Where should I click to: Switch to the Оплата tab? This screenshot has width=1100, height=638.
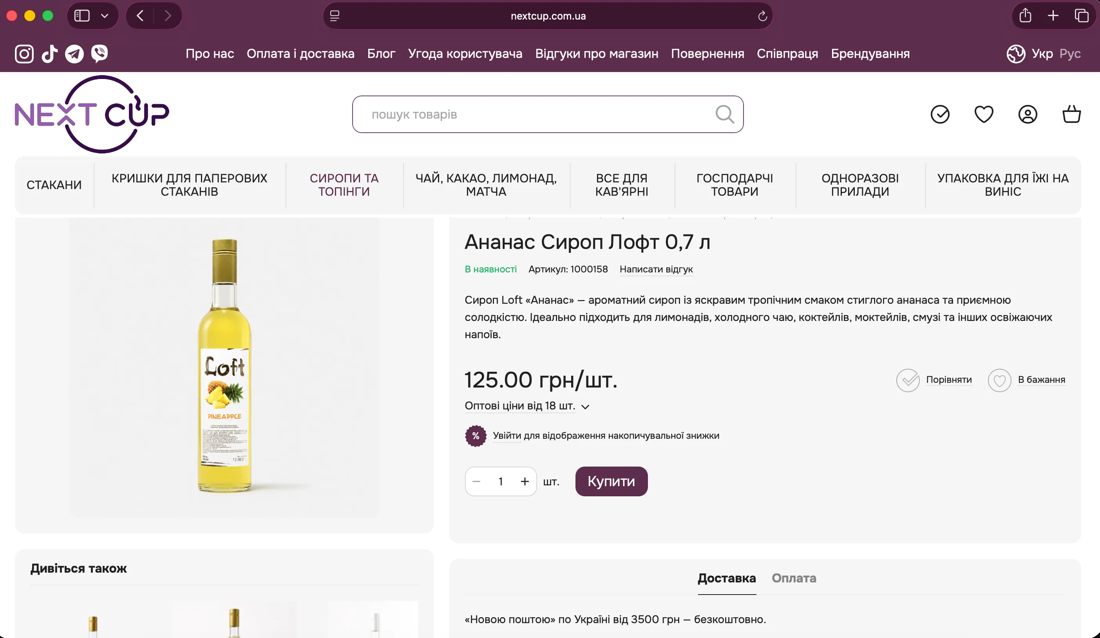pos(794,578)
